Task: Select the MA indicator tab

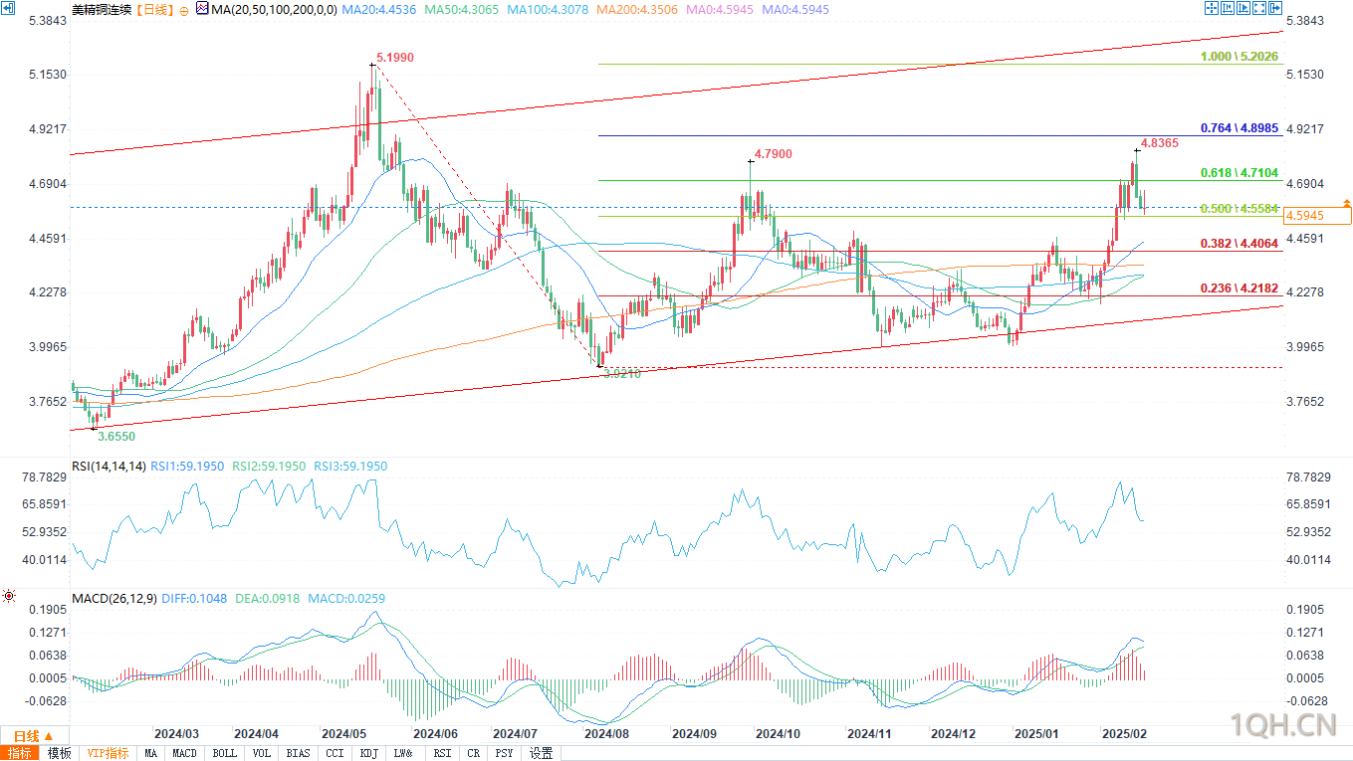Action: click(x=150, y=753)
